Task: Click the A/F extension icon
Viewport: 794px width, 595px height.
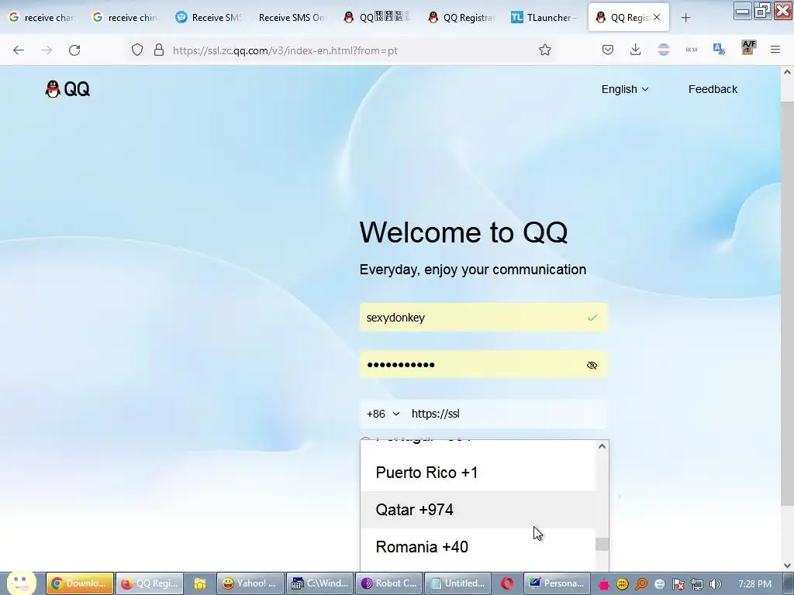Action: [748, 47]
